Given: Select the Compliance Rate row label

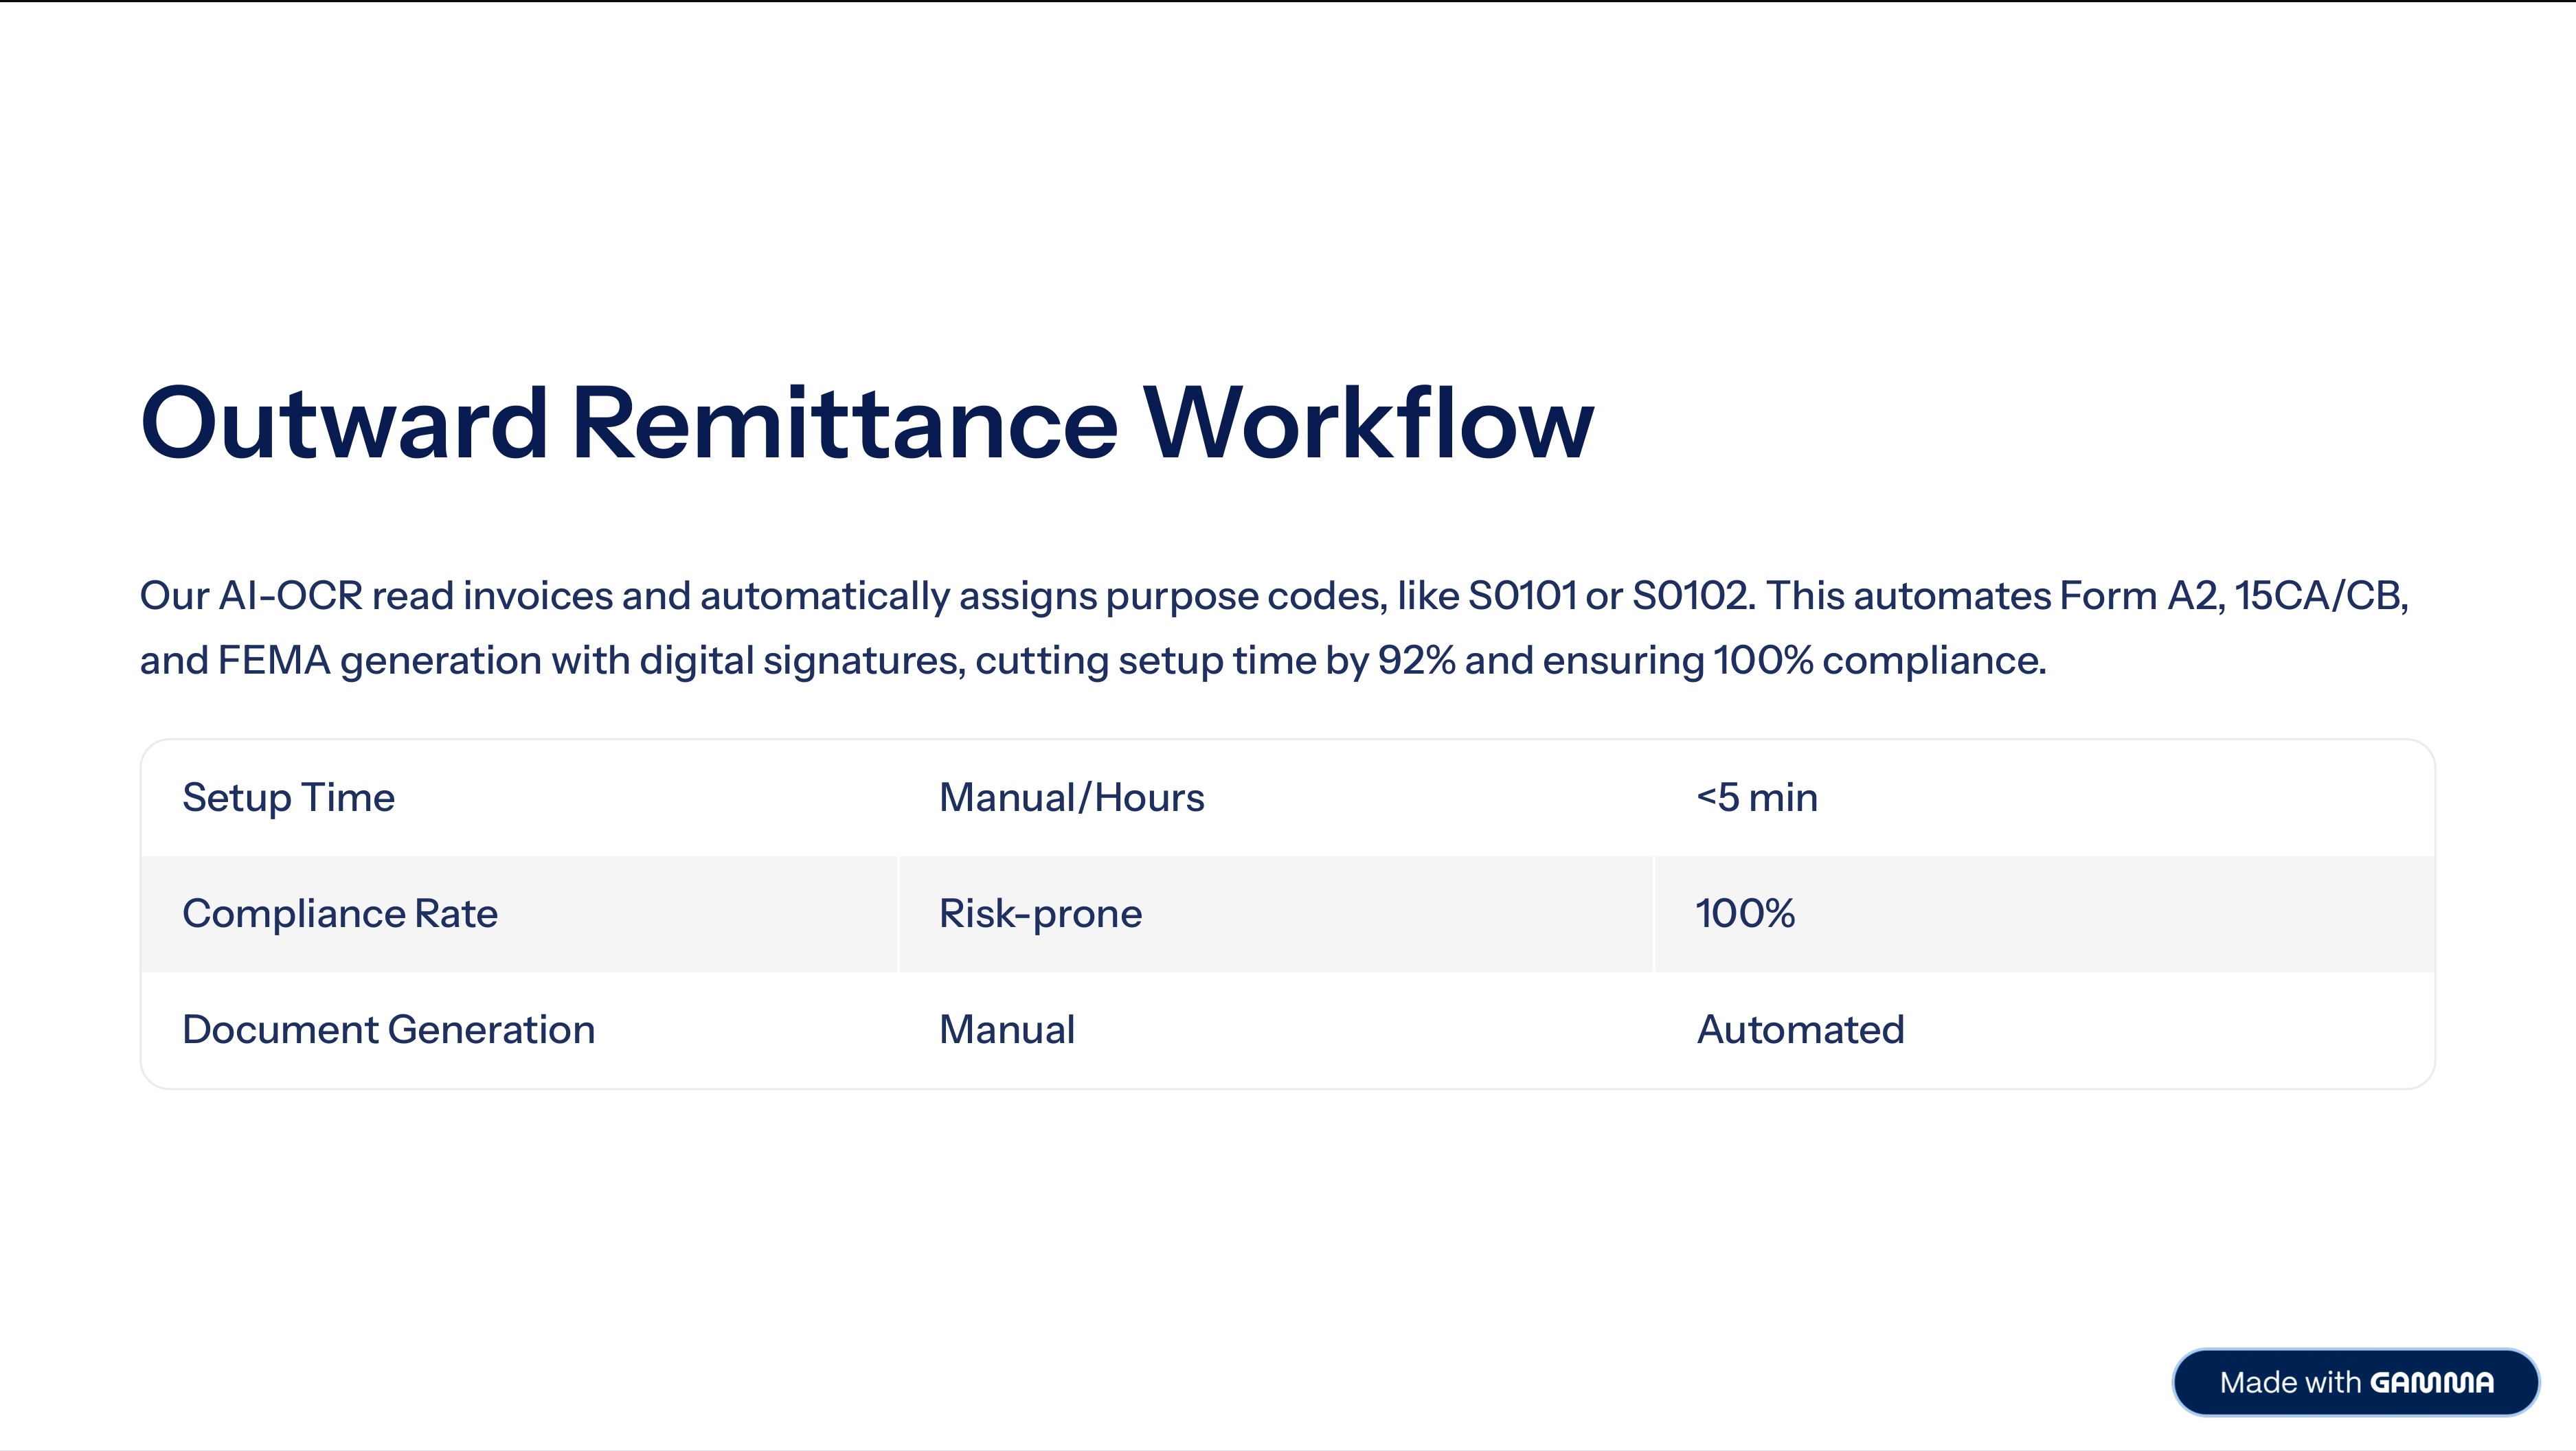Looking at the screenshot, I should pos(340,913).
